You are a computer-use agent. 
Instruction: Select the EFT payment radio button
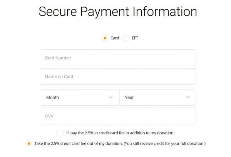click(126, 38)
